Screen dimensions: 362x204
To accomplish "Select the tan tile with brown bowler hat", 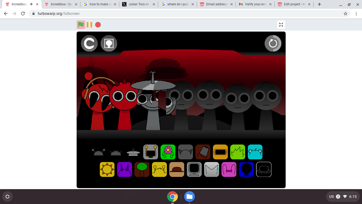I will (177, 169).
